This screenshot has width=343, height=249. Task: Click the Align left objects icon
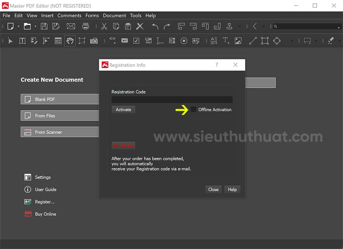pyautogui.click(x=181, y=26)
